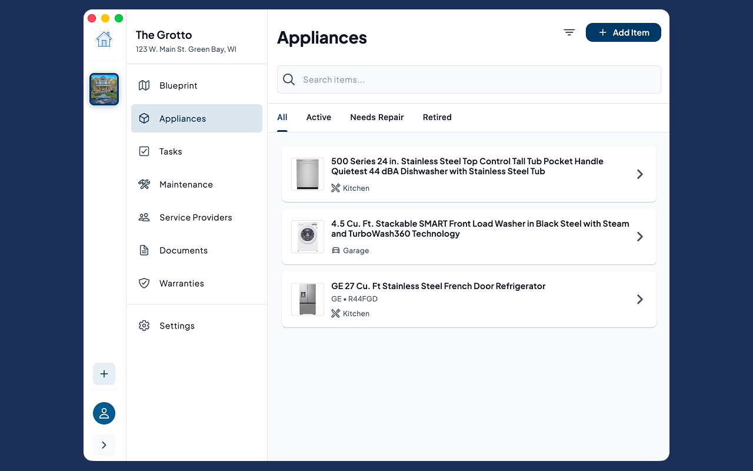Viewport: 753px width, 471px height.
Task: Open Maintenance from the sidebar
Action: coord(196,184)
